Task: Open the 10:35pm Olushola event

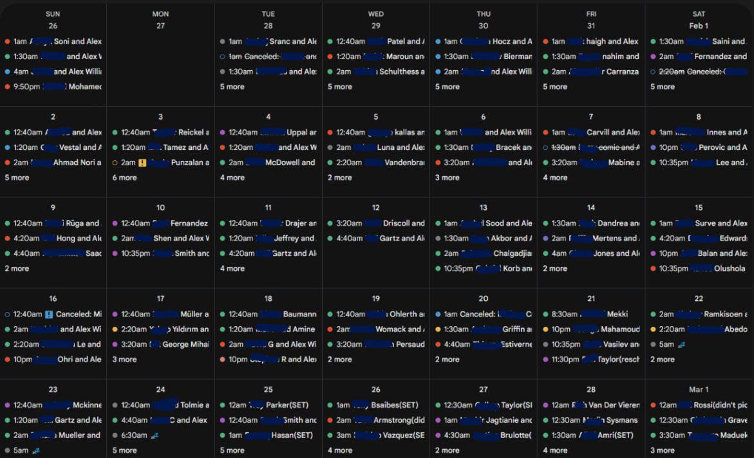Action: point(699,269)
